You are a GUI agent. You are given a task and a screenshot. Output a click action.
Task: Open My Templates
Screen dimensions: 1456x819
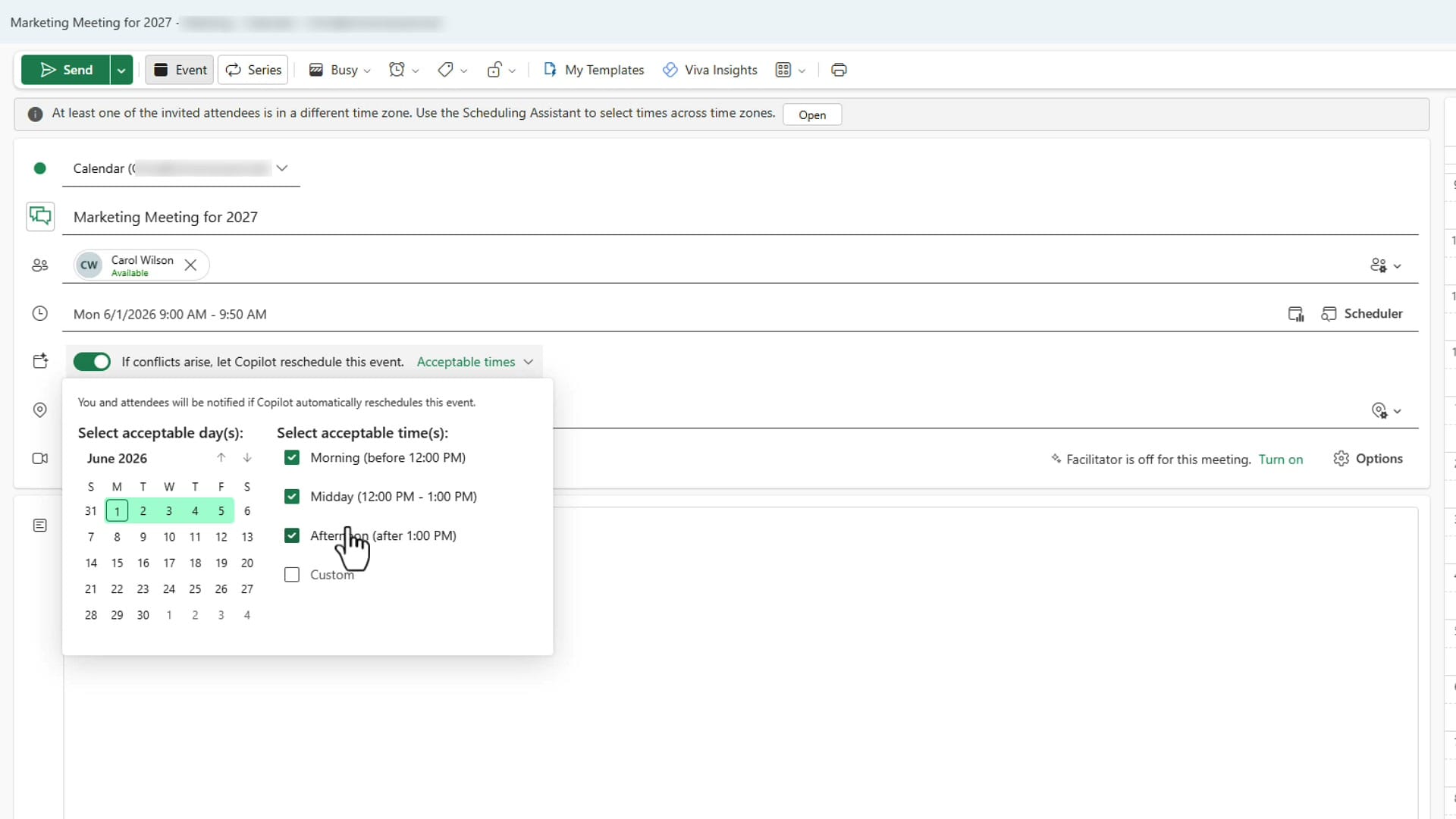coord(594,70)
